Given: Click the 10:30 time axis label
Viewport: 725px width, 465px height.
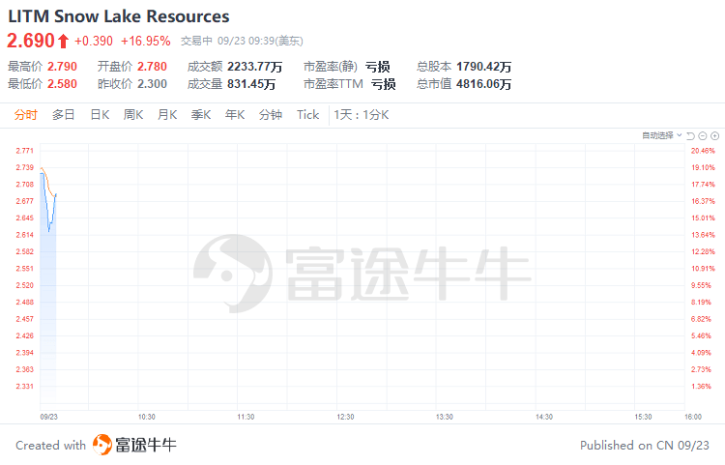Looking at the screenshot, I should [x=147, y=417].
